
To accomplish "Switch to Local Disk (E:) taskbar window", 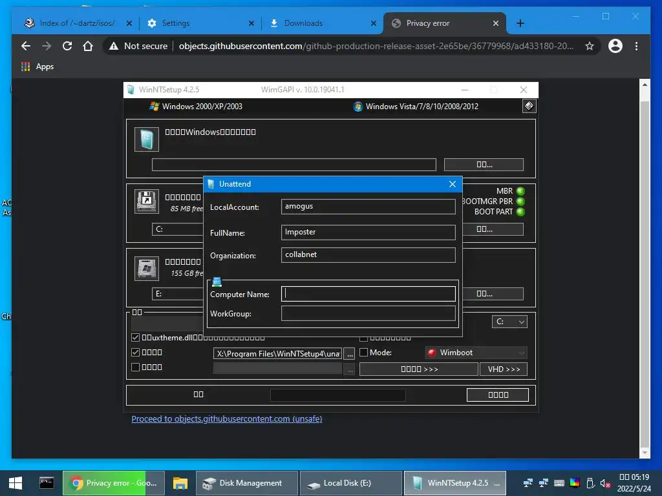I will 351,483.
